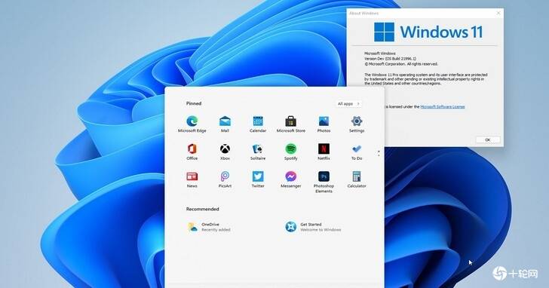Screen dimensions: 549x288
Task: Launch the Mail app
Action: (225, 124)
